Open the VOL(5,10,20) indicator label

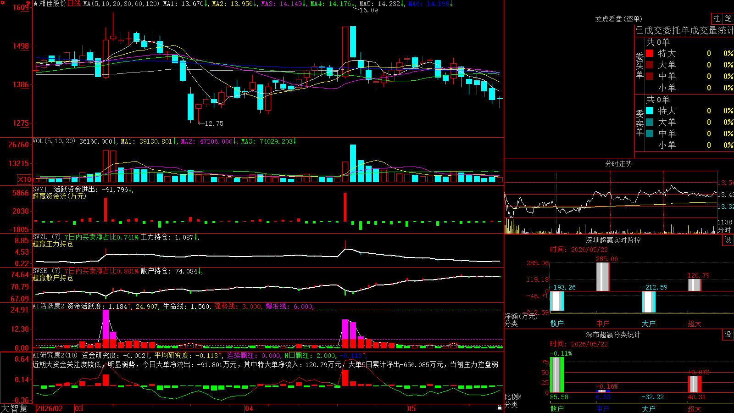tap(54, 141)
